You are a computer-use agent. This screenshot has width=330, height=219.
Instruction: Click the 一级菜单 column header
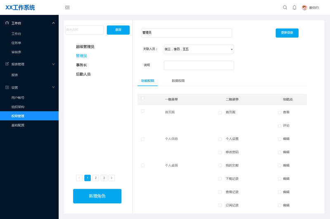click(171, 99)
